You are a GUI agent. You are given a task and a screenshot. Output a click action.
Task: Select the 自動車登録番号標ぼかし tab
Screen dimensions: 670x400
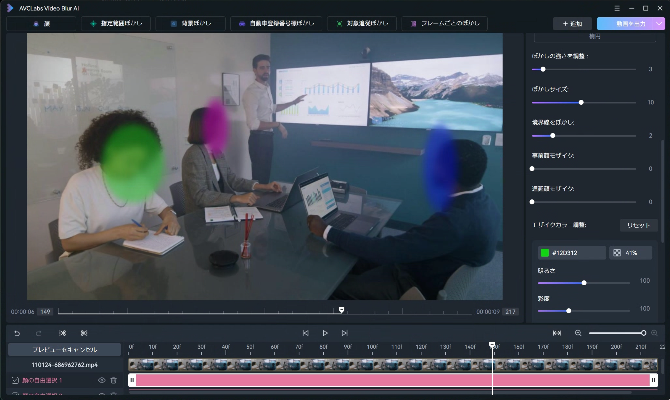(x=276, y=24)
